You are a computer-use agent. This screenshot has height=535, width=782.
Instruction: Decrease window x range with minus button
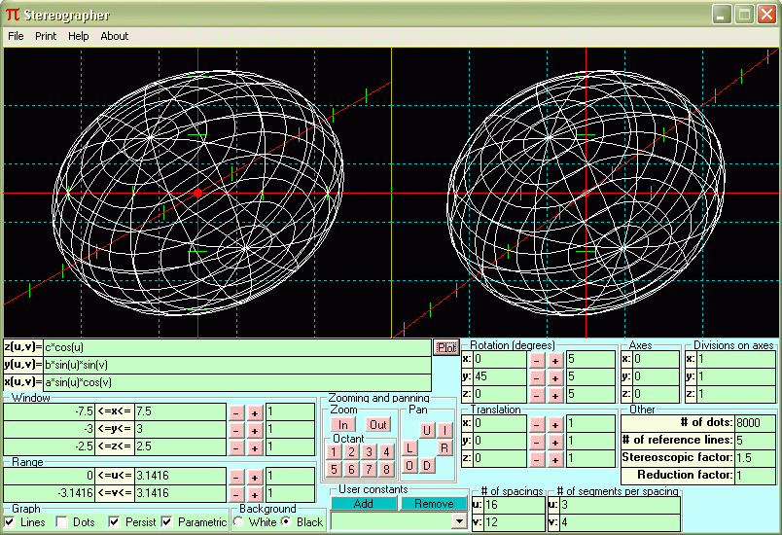[x=235, y=411]
